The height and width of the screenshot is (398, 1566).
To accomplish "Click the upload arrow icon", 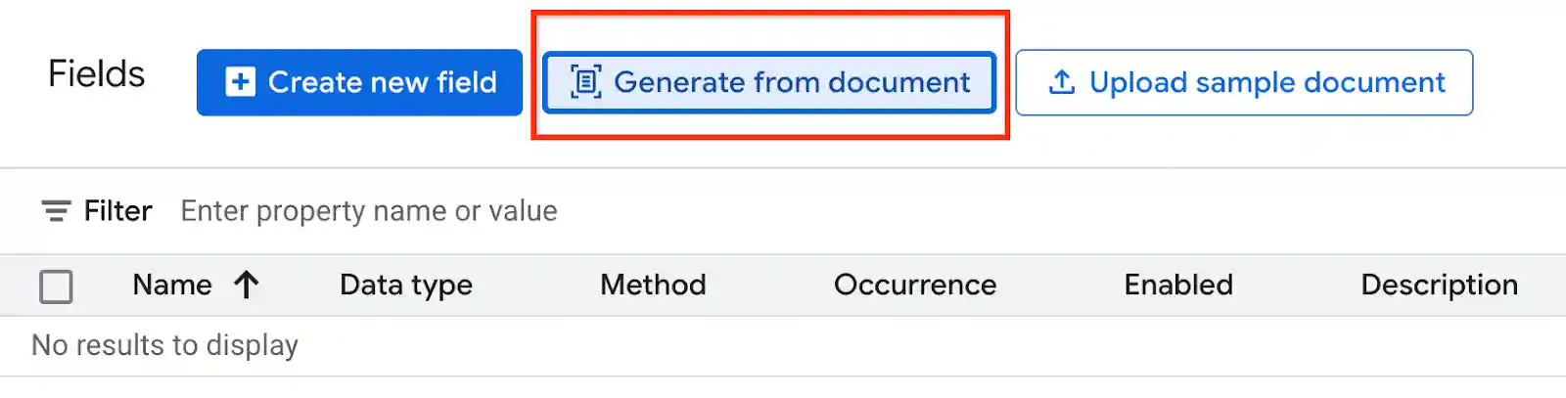I will point(1062,82).
